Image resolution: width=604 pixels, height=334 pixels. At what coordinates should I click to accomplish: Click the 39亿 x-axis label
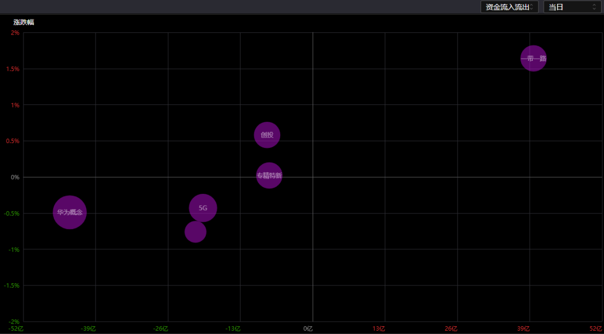(x=523, y=328)
